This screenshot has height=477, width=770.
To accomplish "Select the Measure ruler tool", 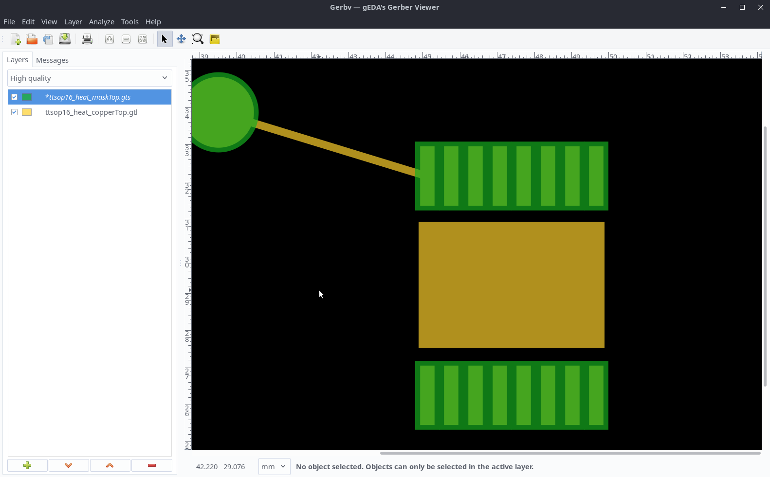I will tap(215, 39).
